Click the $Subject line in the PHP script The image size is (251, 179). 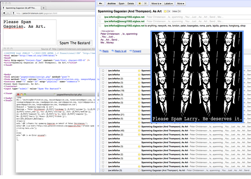tap(35, 107)
